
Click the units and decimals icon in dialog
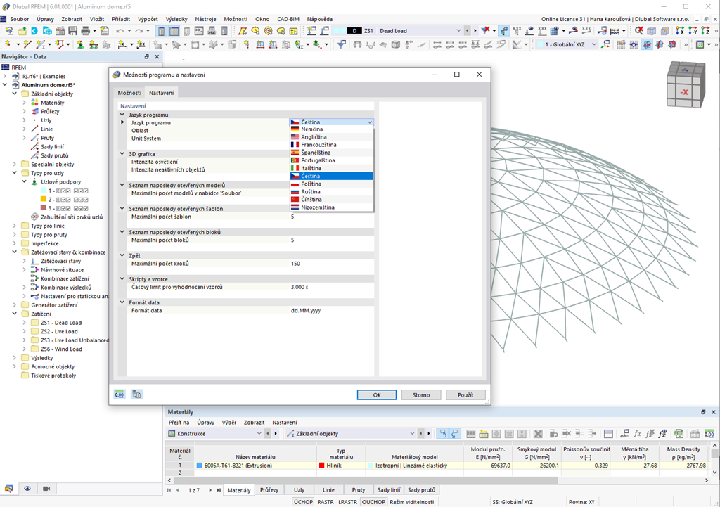120,394
